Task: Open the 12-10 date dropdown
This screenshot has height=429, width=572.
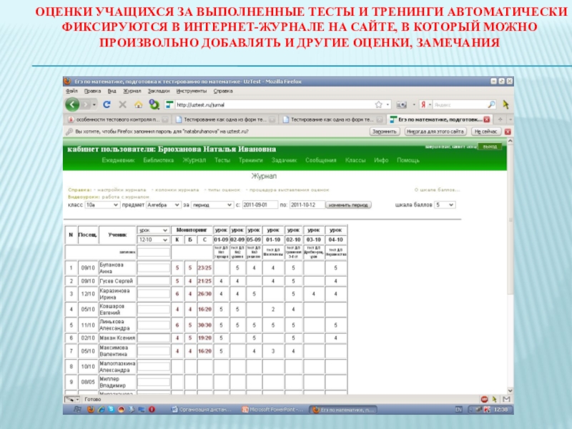Action: tap(153, 240)
